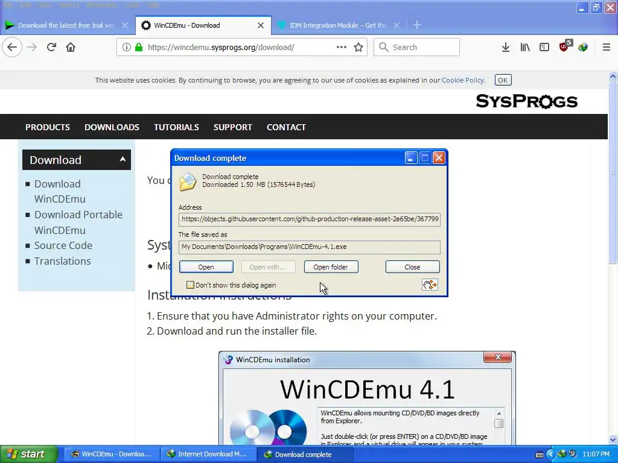Switch to Internet Download Manager taskbar item
The image size is (618, 463).
click(208, 455)
